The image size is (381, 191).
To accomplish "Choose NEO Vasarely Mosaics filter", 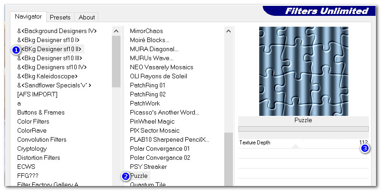I will [162, 67].
